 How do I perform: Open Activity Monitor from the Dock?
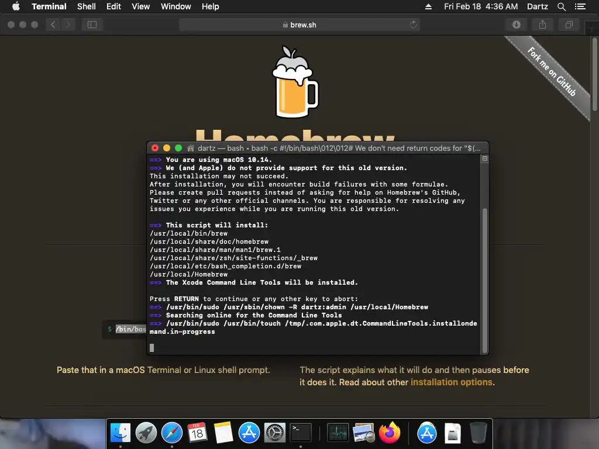coord(338,433)
